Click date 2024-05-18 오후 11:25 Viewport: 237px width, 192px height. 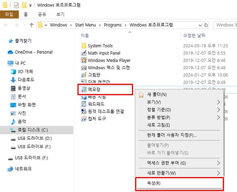[x=205, y=46]
